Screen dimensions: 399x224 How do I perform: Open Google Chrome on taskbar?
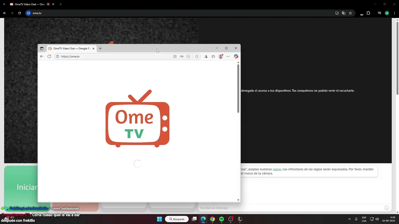pos(212,219)
